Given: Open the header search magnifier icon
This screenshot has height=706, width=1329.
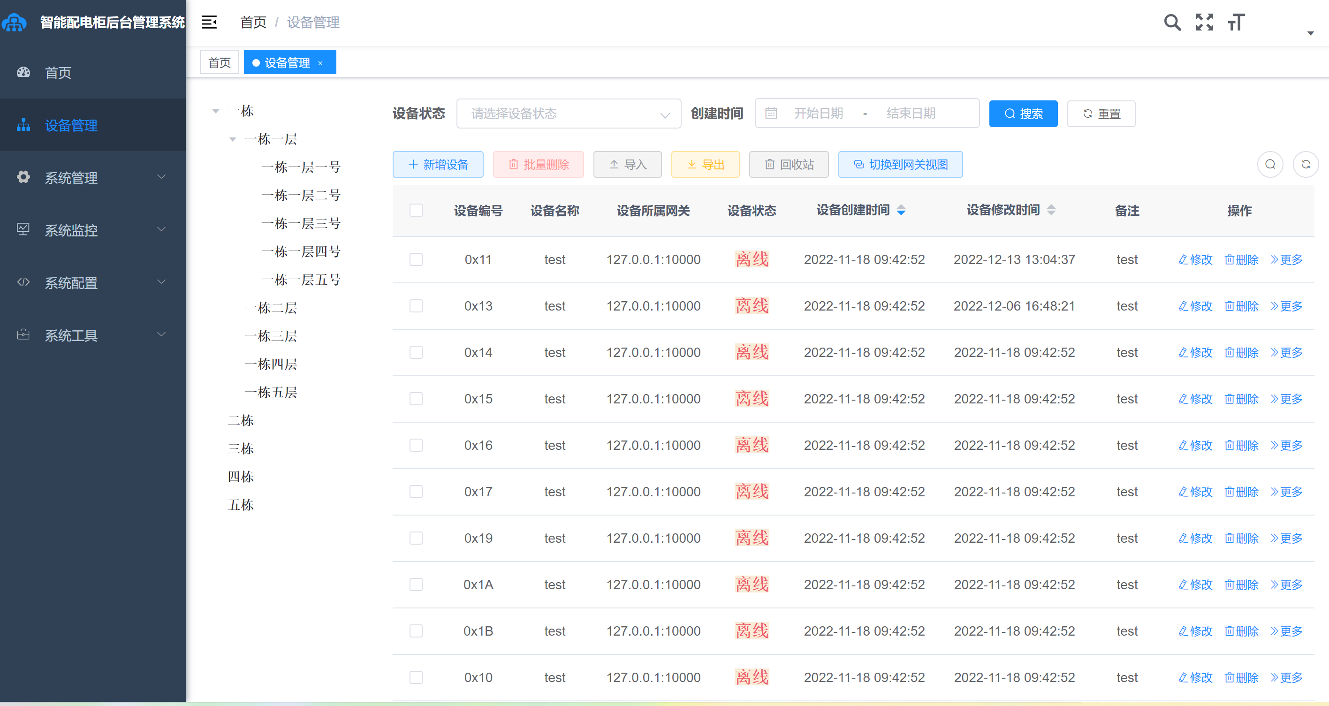Looking at the screenshot, I should pos(1172,22).
